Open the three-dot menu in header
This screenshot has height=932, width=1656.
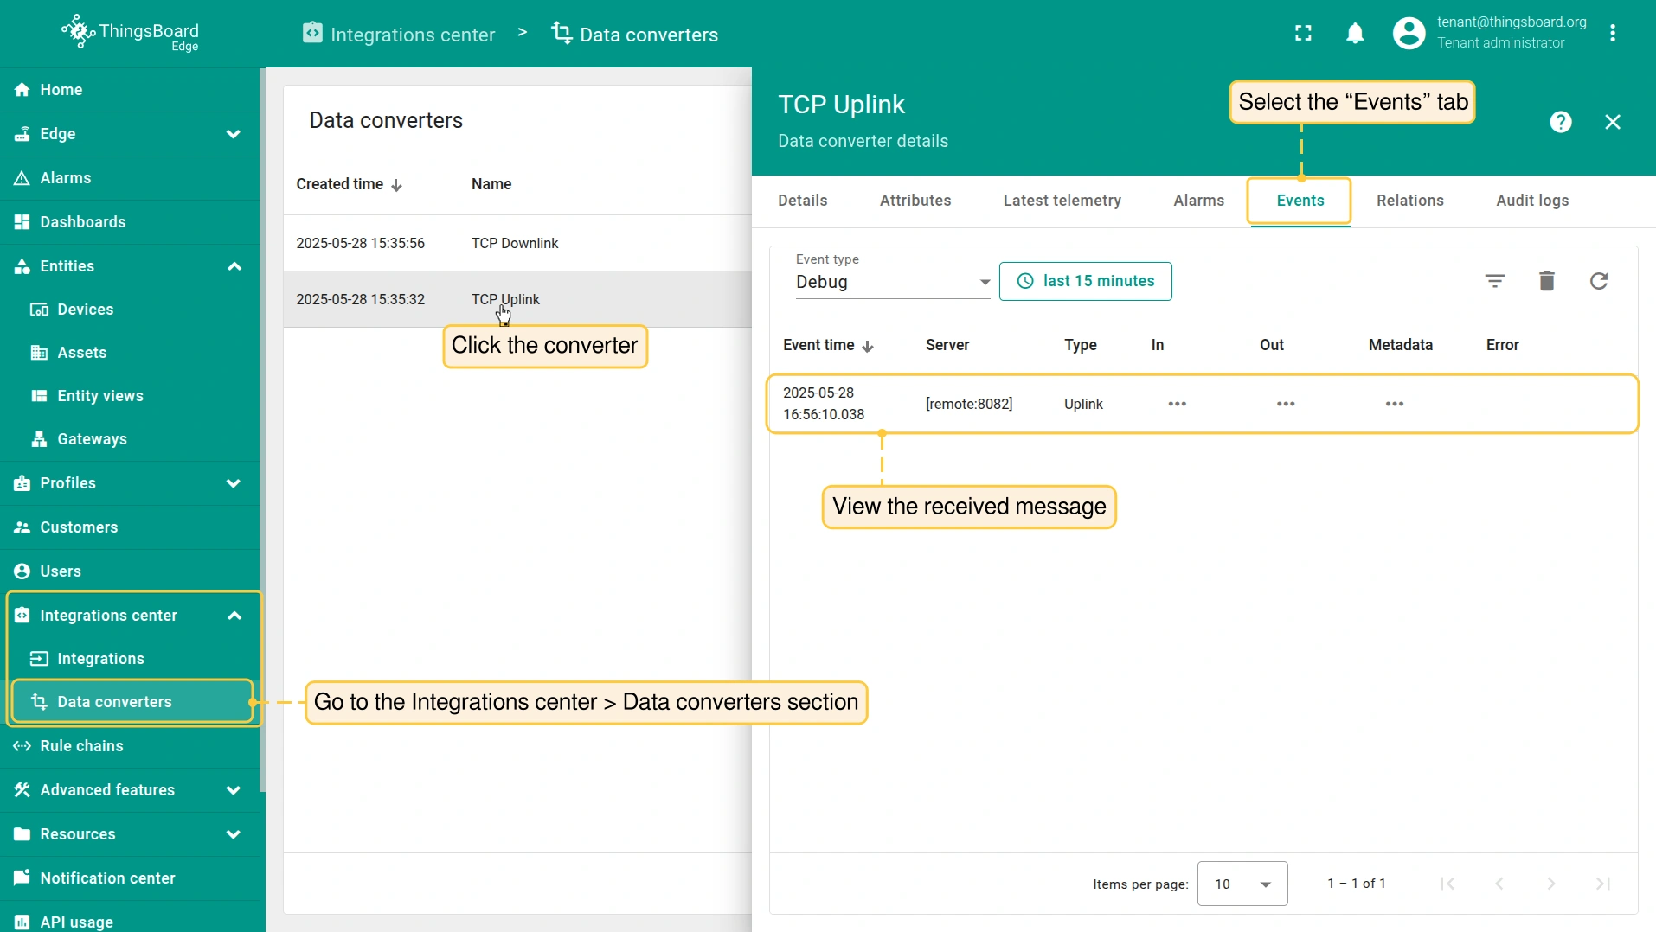[x=1612, y=34]
